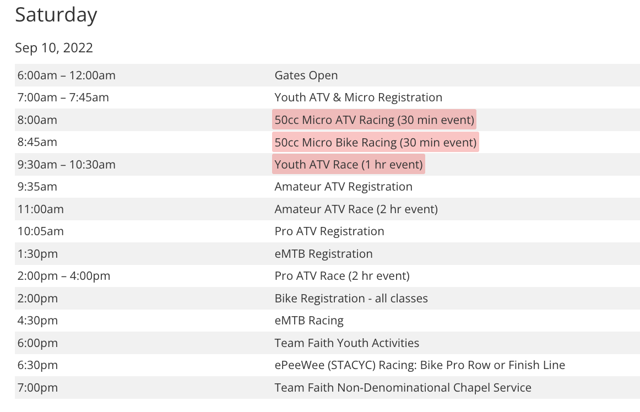Click Bike Registration - all classes
Viewport: 640px width, 412px height.
pos(351,299)
